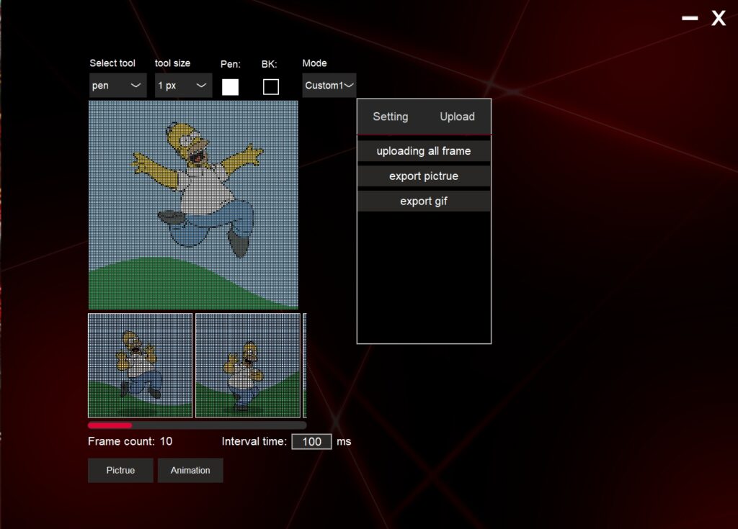Image resolution: width=738 pixels, height=529 pixels.
Task: Open the Mode dropdown showing Custom1
Action: click(329, 86)
